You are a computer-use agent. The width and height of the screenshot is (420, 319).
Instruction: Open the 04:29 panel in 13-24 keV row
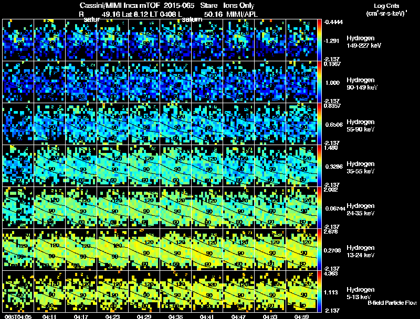144,249
